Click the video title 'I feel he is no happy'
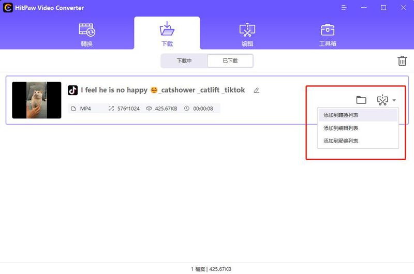The width and height of the screenshot is (414, 274). click(x=163, y=90)
